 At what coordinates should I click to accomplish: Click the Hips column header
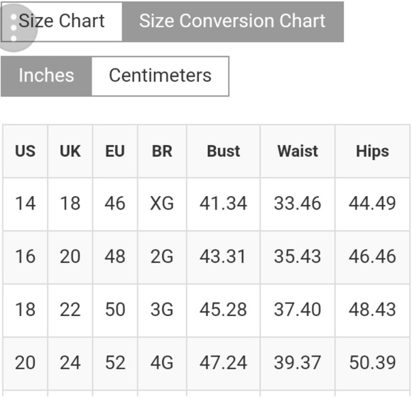(x=373, y=151)
